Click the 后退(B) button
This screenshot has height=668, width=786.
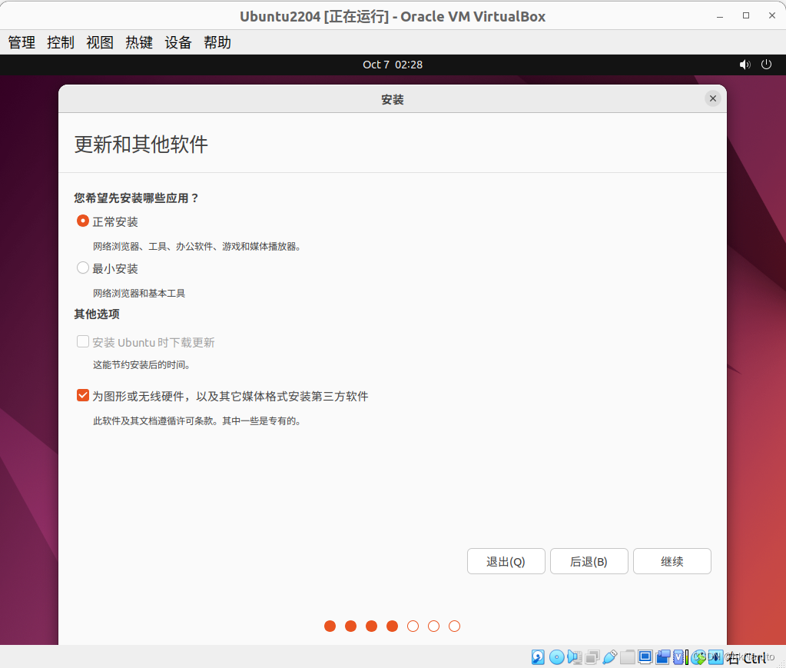[589, 561]
